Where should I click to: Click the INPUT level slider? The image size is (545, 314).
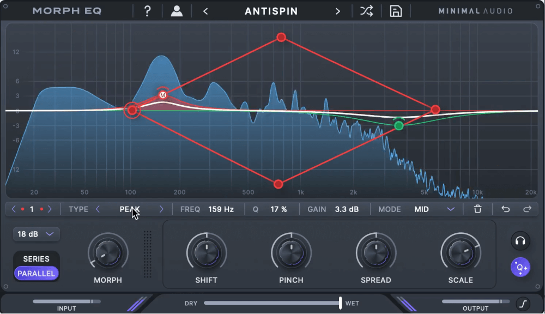(x=66, y=301)
